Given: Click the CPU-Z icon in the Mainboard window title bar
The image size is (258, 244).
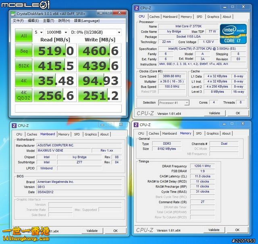Looking at the screenshot, I should click(x=15, y=125).
